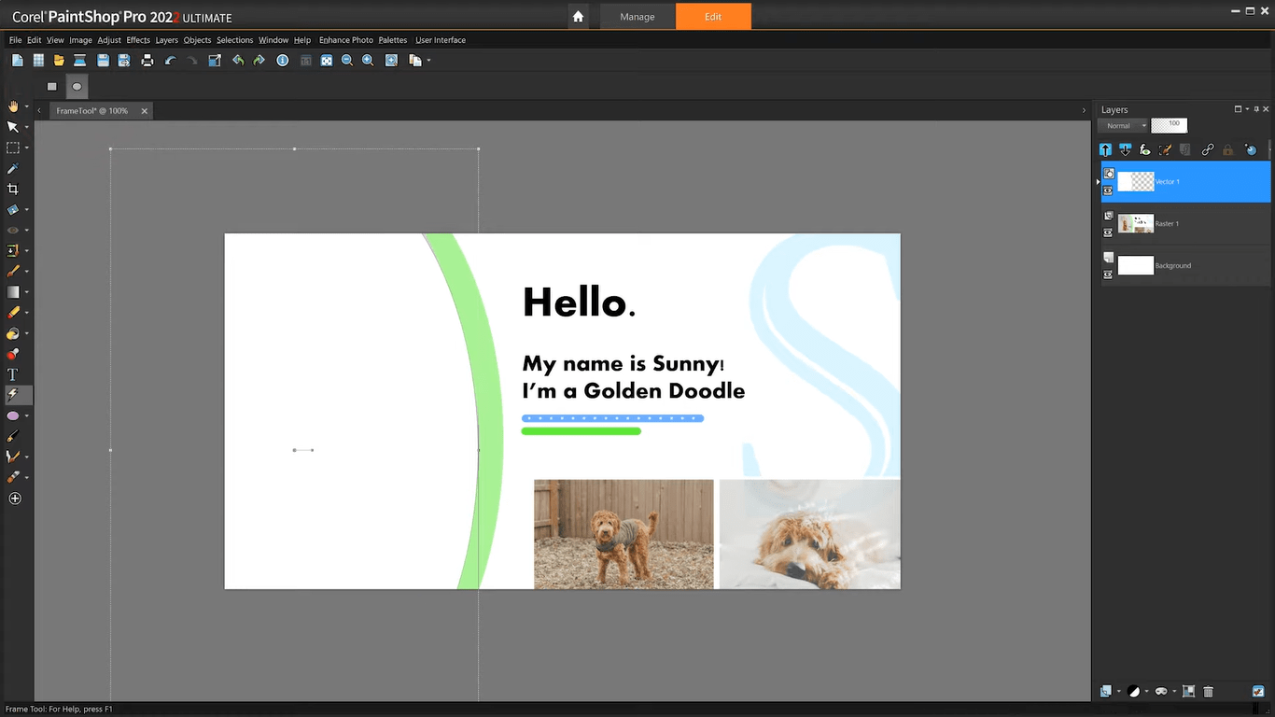Viewport: 1275px width, 717px height.
Task: Click the New image toolbar icon
Action: pos(17,61)
